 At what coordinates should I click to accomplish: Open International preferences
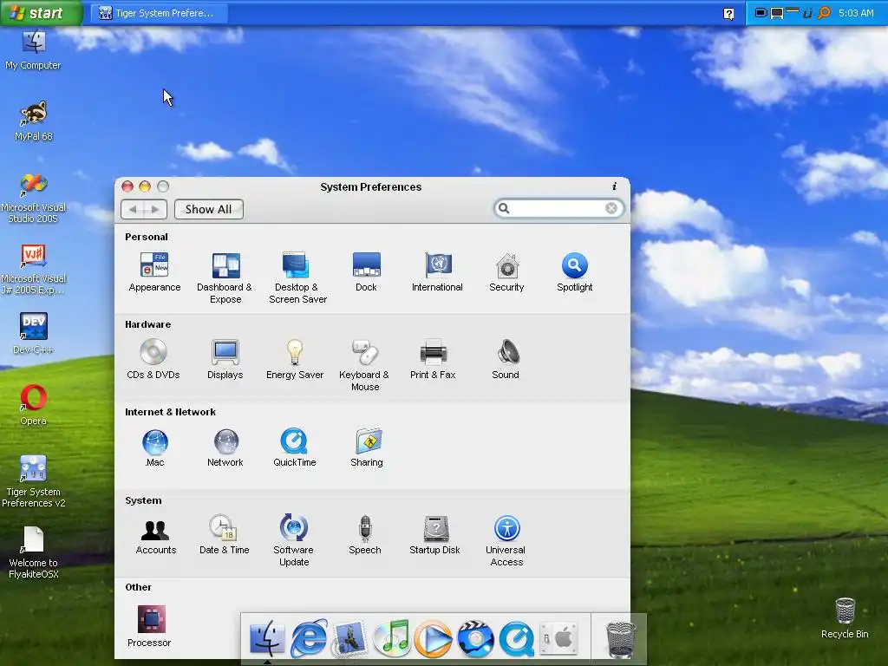click(x=437, y=271)
